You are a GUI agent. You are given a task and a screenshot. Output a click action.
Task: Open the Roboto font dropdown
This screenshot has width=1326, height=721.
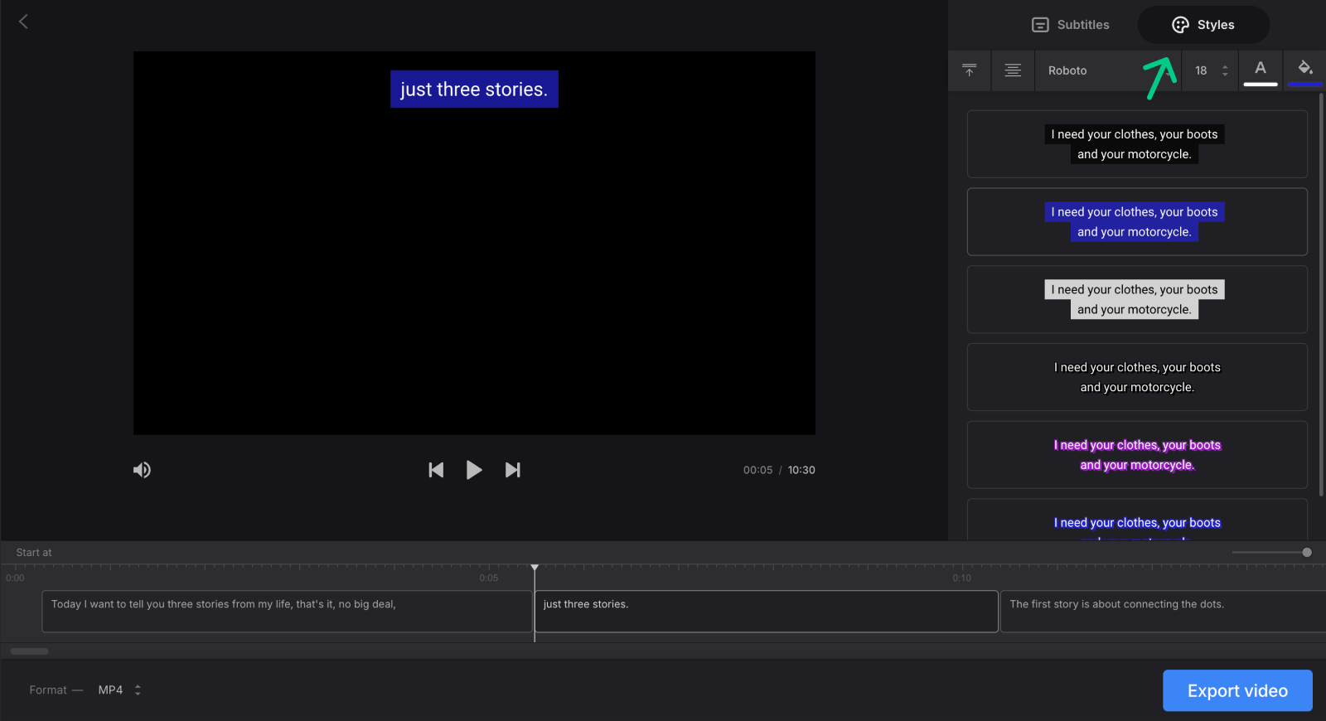(x=1106, y=70)
